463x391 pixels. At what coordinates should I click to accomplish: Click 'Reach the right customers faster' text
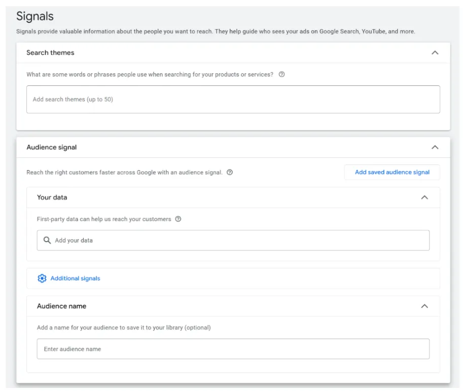pyautogui.click(x=124, y=173)
